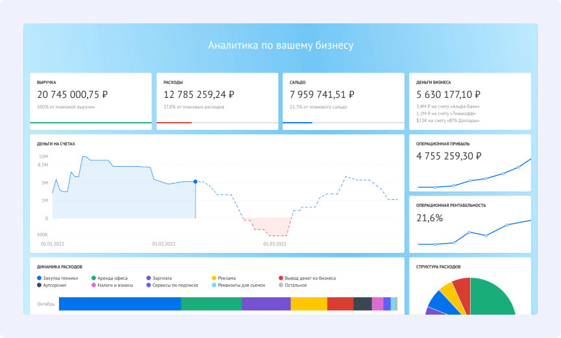Screen dimensions: 561x338
Task: Click the green slice of the expense pie chart
Action: [x=490, y=298]
